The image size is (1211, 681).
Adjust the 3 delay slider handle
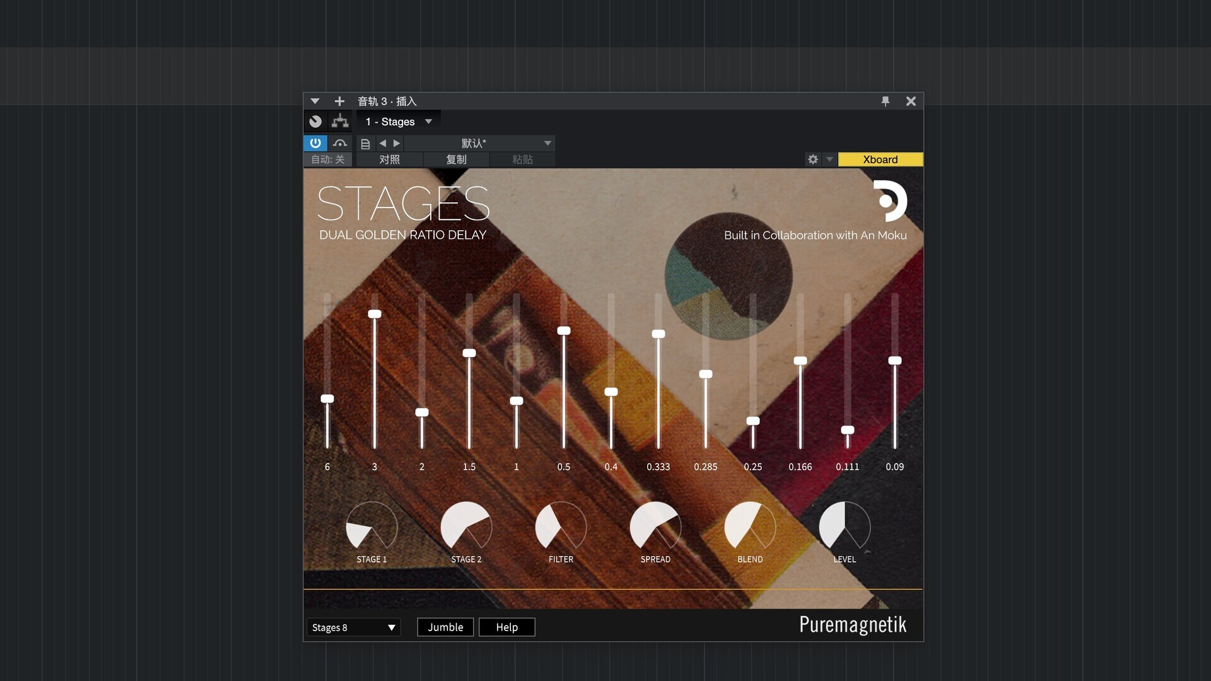(375, 314)
